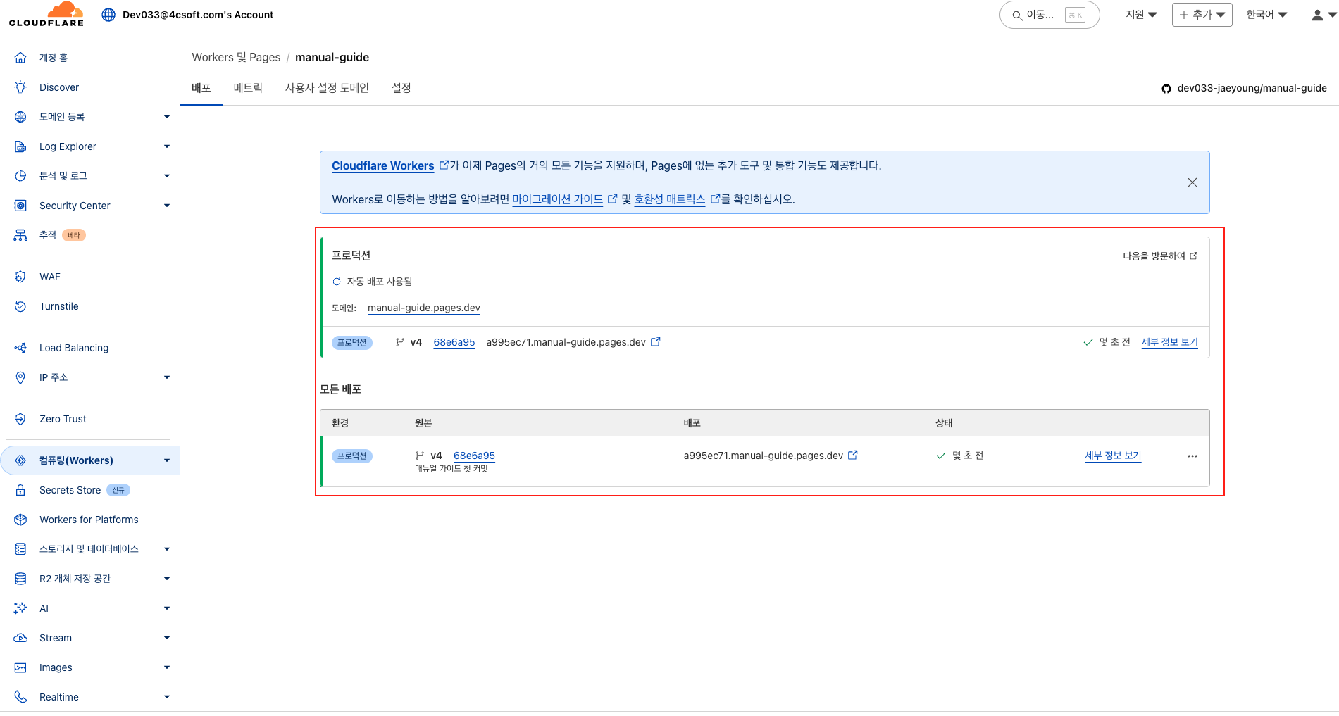
Task: Switch to the 설정 tab
Action: [401, 88]
